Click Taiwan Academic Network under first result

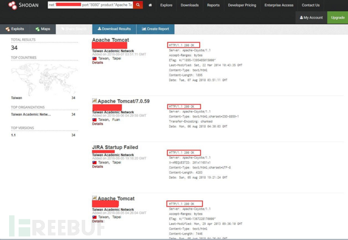coord(113,51)
